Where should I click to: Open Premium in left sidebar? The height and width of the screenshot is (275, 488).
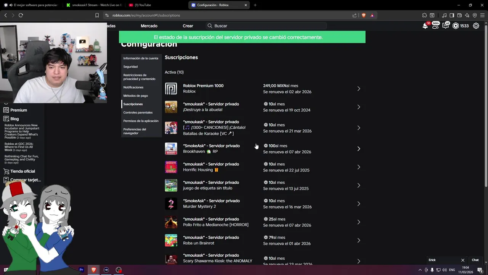coord(15,110)
